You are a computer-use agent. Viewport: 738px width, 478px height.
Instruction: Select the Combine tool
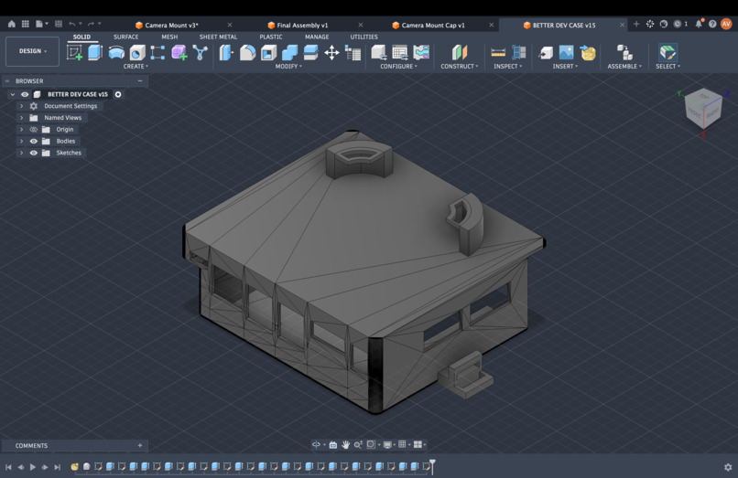(290, 53)
